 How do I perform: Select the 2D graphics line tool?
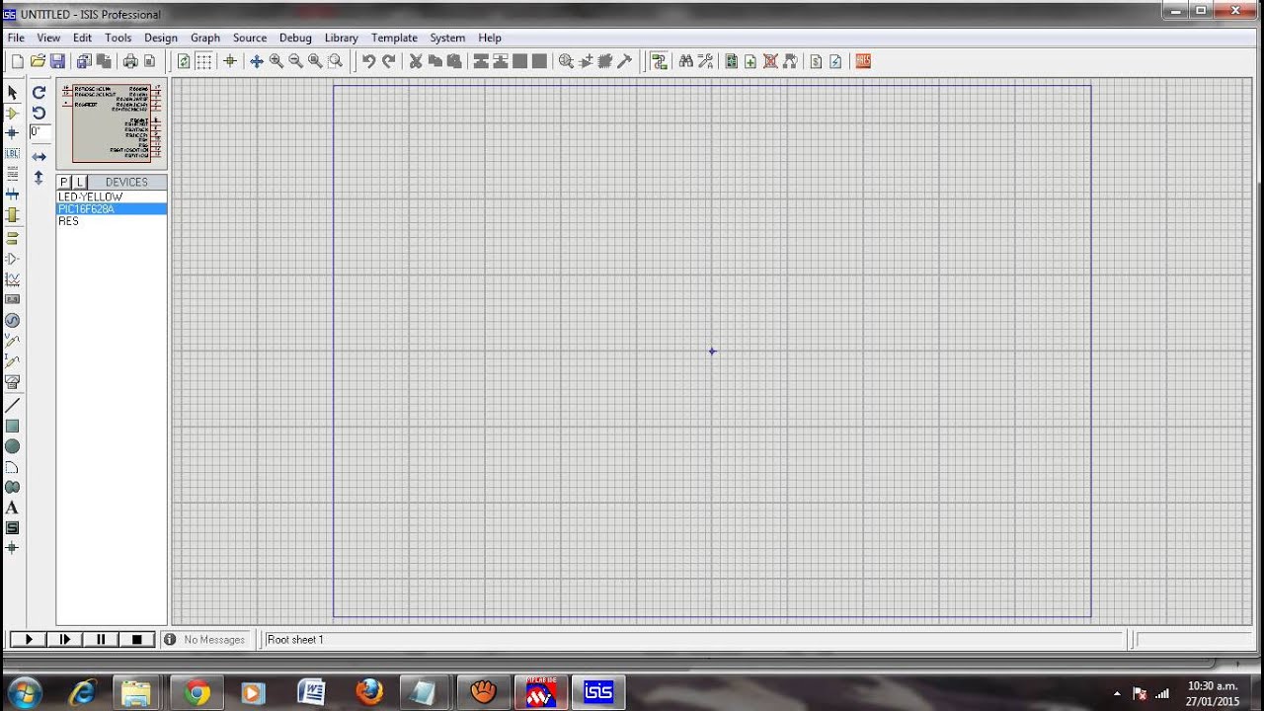pyautogui.click(x=13, y=405)
